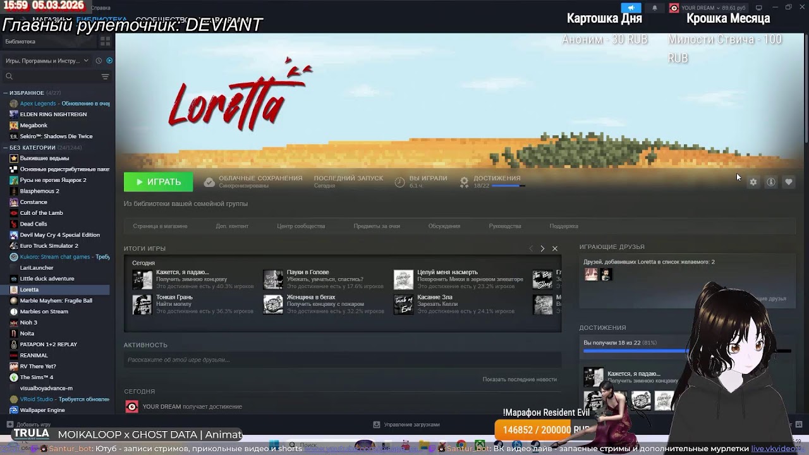
Task: Open advanced filter options icon
Action: pyautogui.click(x=106, y=76)
